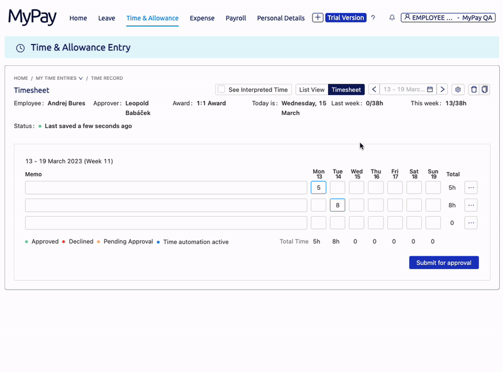Enable the See Interpreted Time checkbox

click(x=221, y=89)
